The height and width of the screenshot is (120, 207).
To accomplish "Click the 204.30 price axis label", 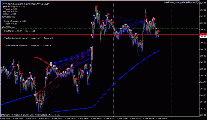I will coord(203,95).
